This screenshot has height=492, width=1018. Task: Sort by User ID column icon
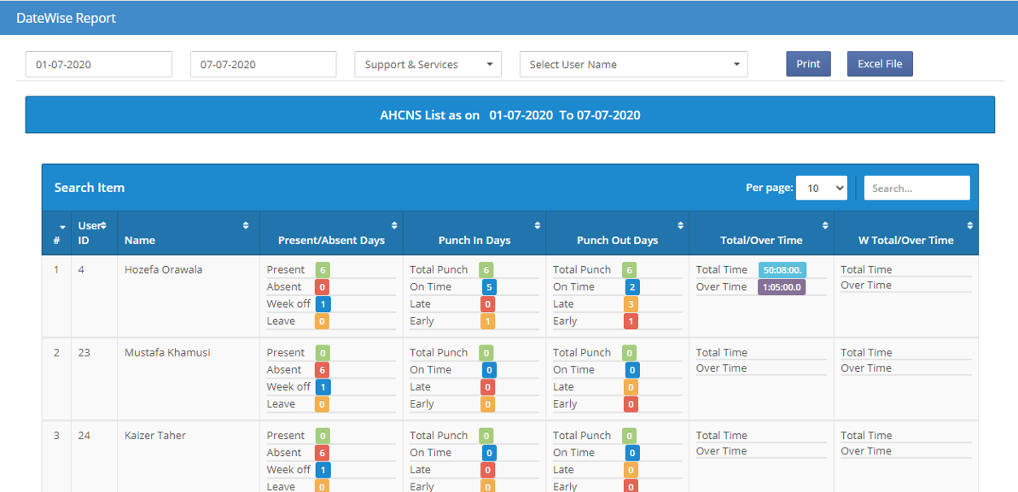click(x=103, y=225)
